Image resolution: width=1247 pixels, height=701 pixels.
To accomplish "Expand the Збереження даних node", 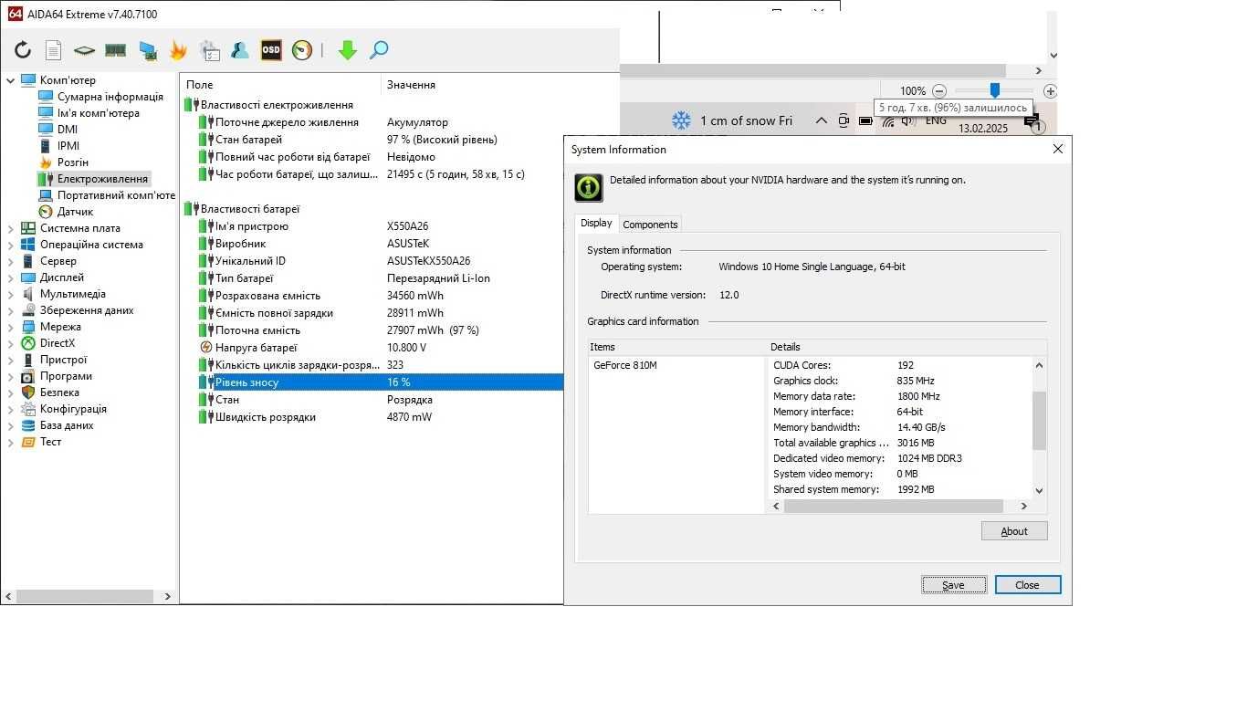I will coord(11,310).
